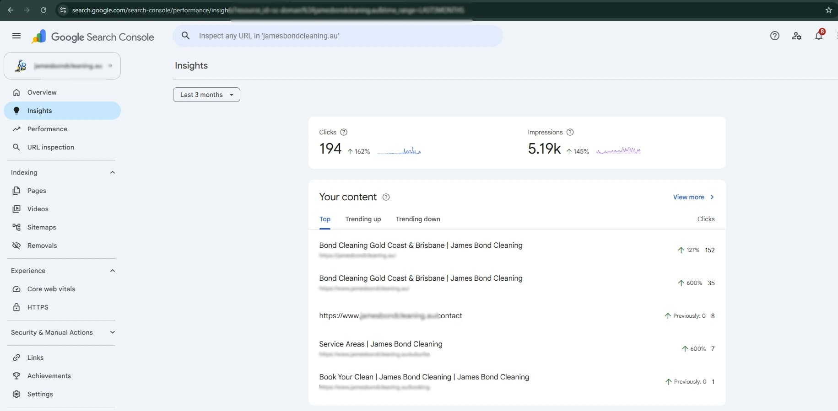The width and height of the screenshot is (838, 411).
Task: Collapse the Indexing section
Action: (113, 172)
